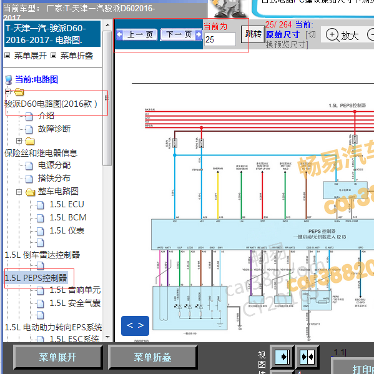Screen dimensions: 374x374
Task: Select the 当前:电路图 computer icon
Action: pyautogui.click(x=9, y=80)
